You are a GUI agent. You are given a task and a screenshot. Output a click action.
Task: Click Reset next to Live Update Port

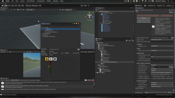171,67
